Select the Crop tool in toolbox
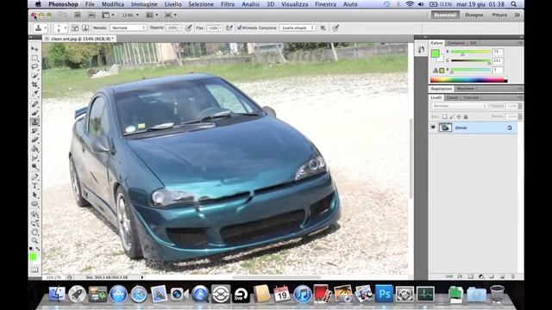 click(x=34, y=84)
